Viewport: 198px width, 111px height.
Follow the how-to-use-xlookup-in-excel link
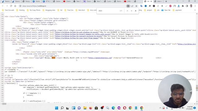click(77, 32)
